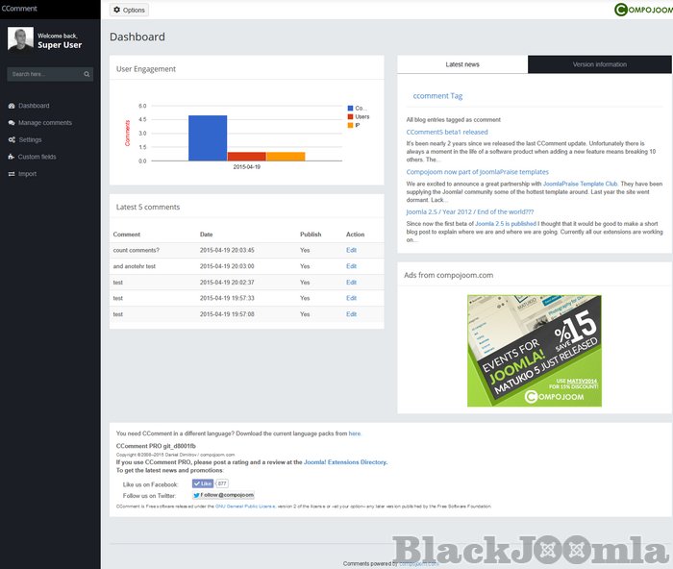Open the 'CComment5 beta1 released' article
This screenshot has width=673, height=569.
tap(446, 132)
